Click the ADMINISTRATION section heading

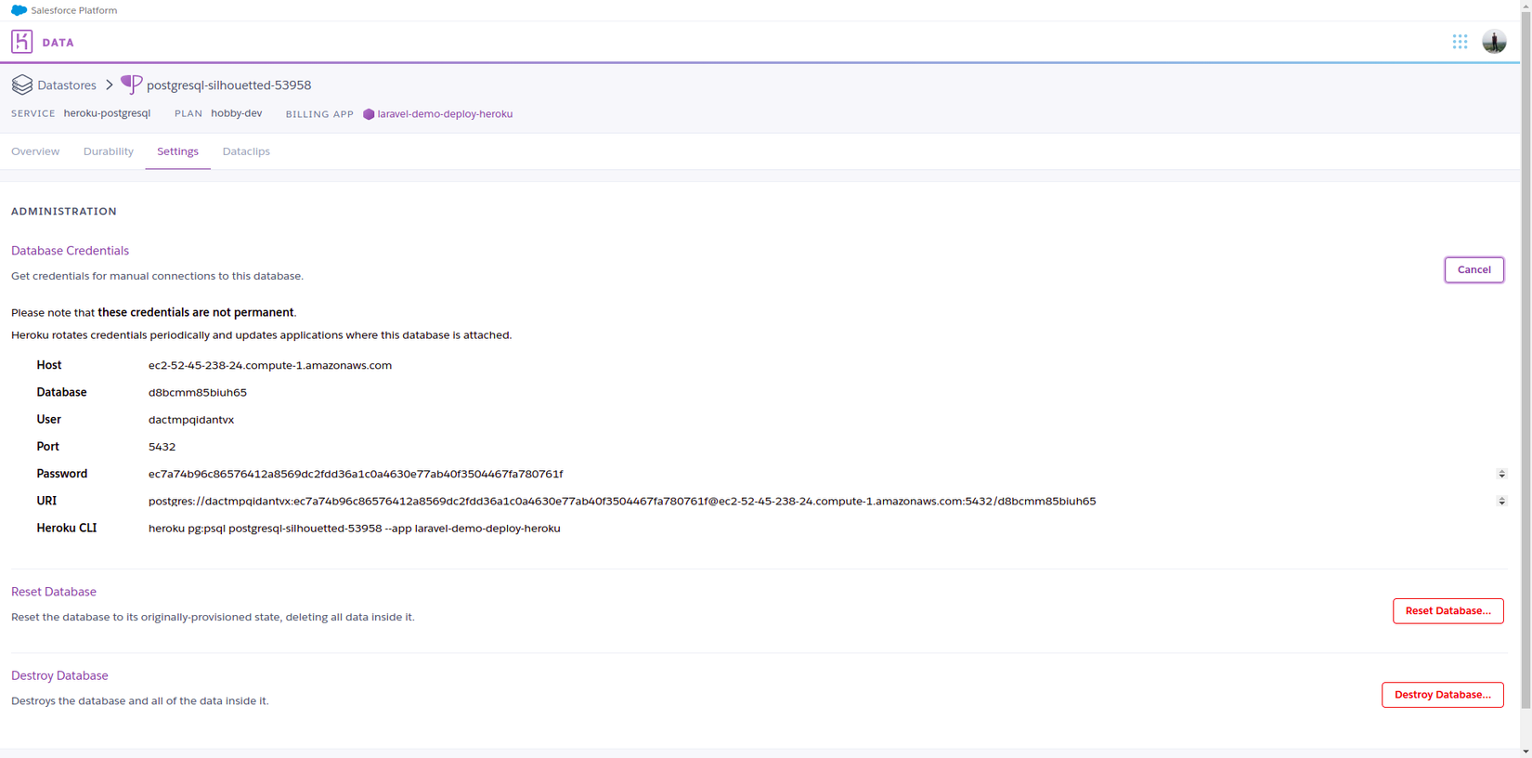(x=64, y=212)
